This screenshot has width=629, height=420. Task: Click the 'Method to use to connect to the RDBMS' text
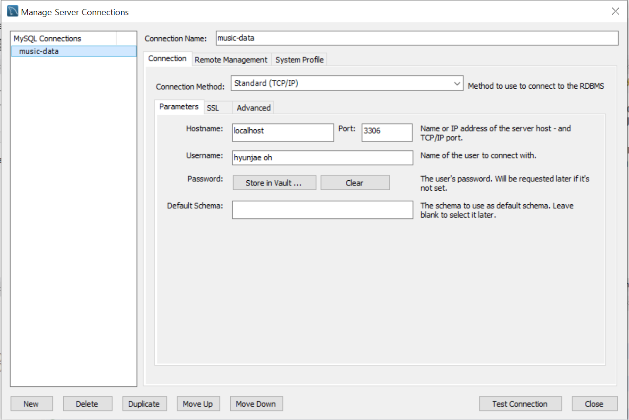point(536,86)
